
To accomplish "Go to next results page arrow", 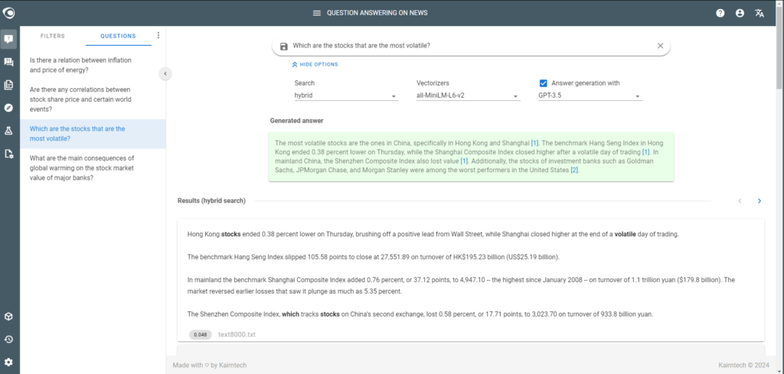I will (759, 200).
